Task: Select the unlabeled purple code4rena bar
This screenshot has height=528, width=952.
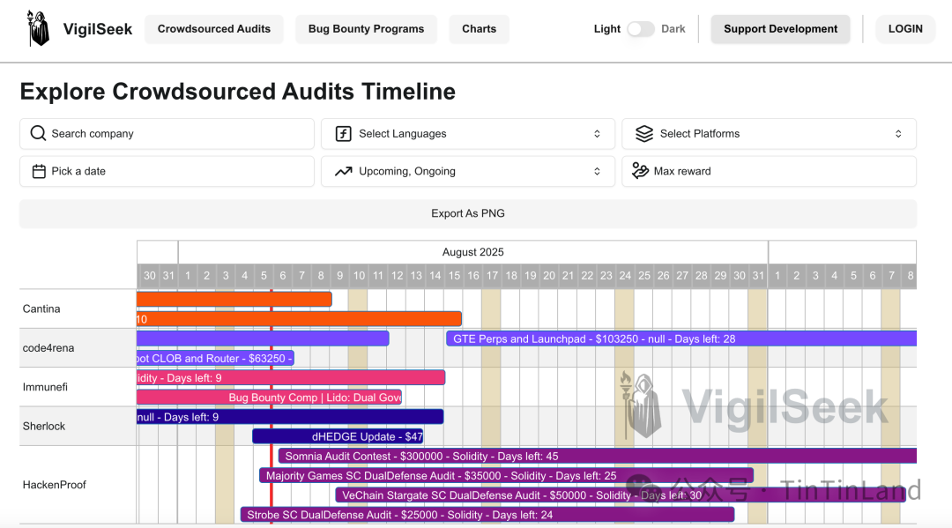Action: pyautogui.click(x=263, y=338)
